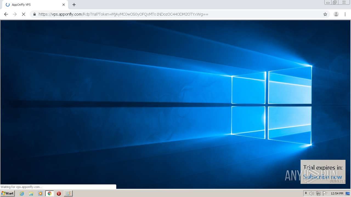
Task: Open the last pinned taskbar application icon
Action: pyautogui.click(x=68, y=193)
